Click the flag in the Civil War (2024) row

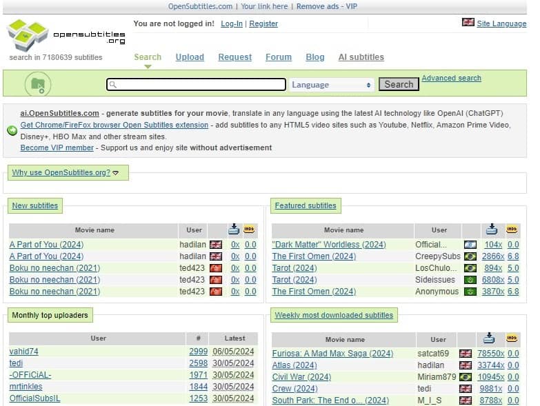[x=466, y=377]
